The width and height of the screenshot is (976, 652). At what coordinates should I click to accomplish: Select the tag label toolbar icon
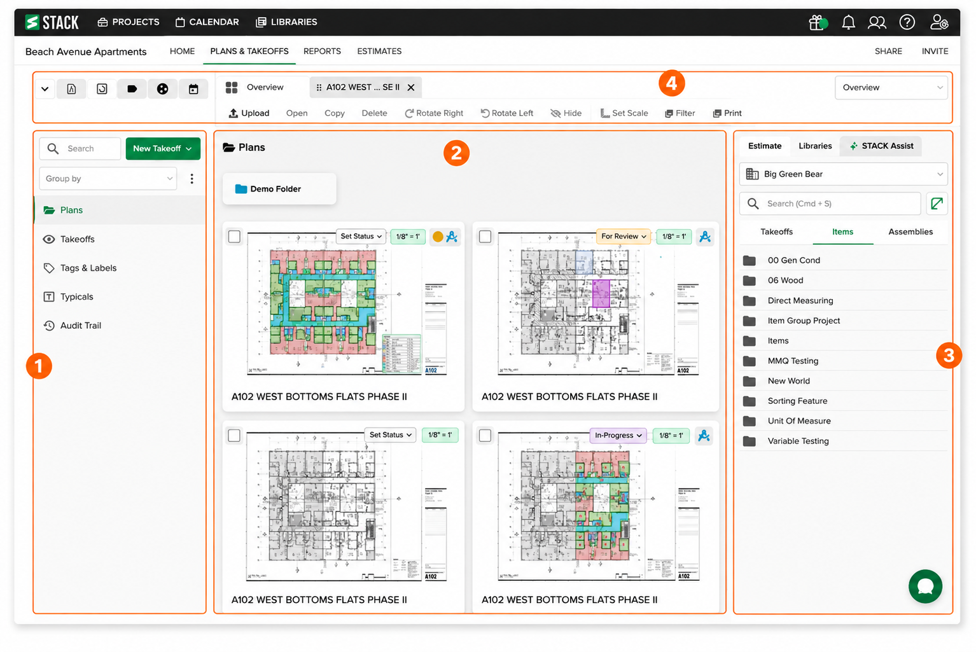tap(132, 89)
